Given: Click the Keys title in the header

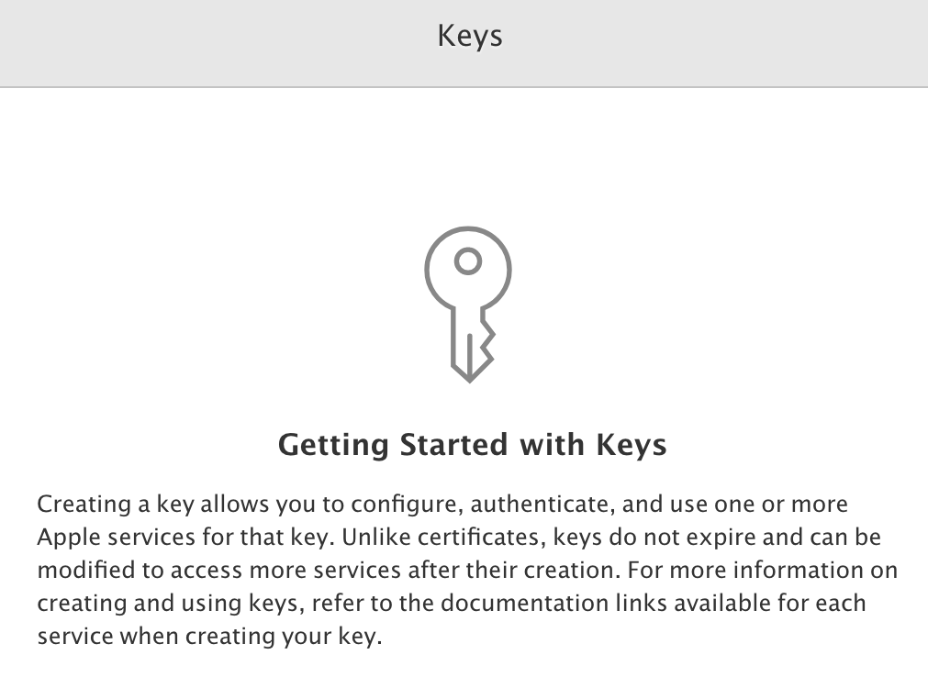Looking at the screenshot, I should pyautogui.click(x=470, y=37).
